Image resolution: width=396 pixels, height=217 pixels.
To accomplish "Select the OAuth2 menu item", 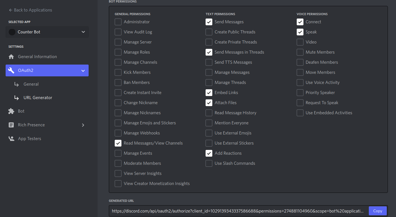I will coord(47,70).
